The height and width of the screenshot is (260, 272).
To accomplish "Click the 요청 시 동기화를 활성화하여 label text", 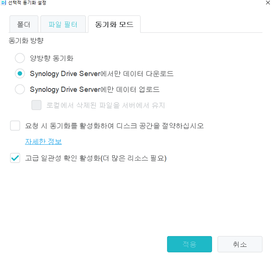I will (114, 126).
